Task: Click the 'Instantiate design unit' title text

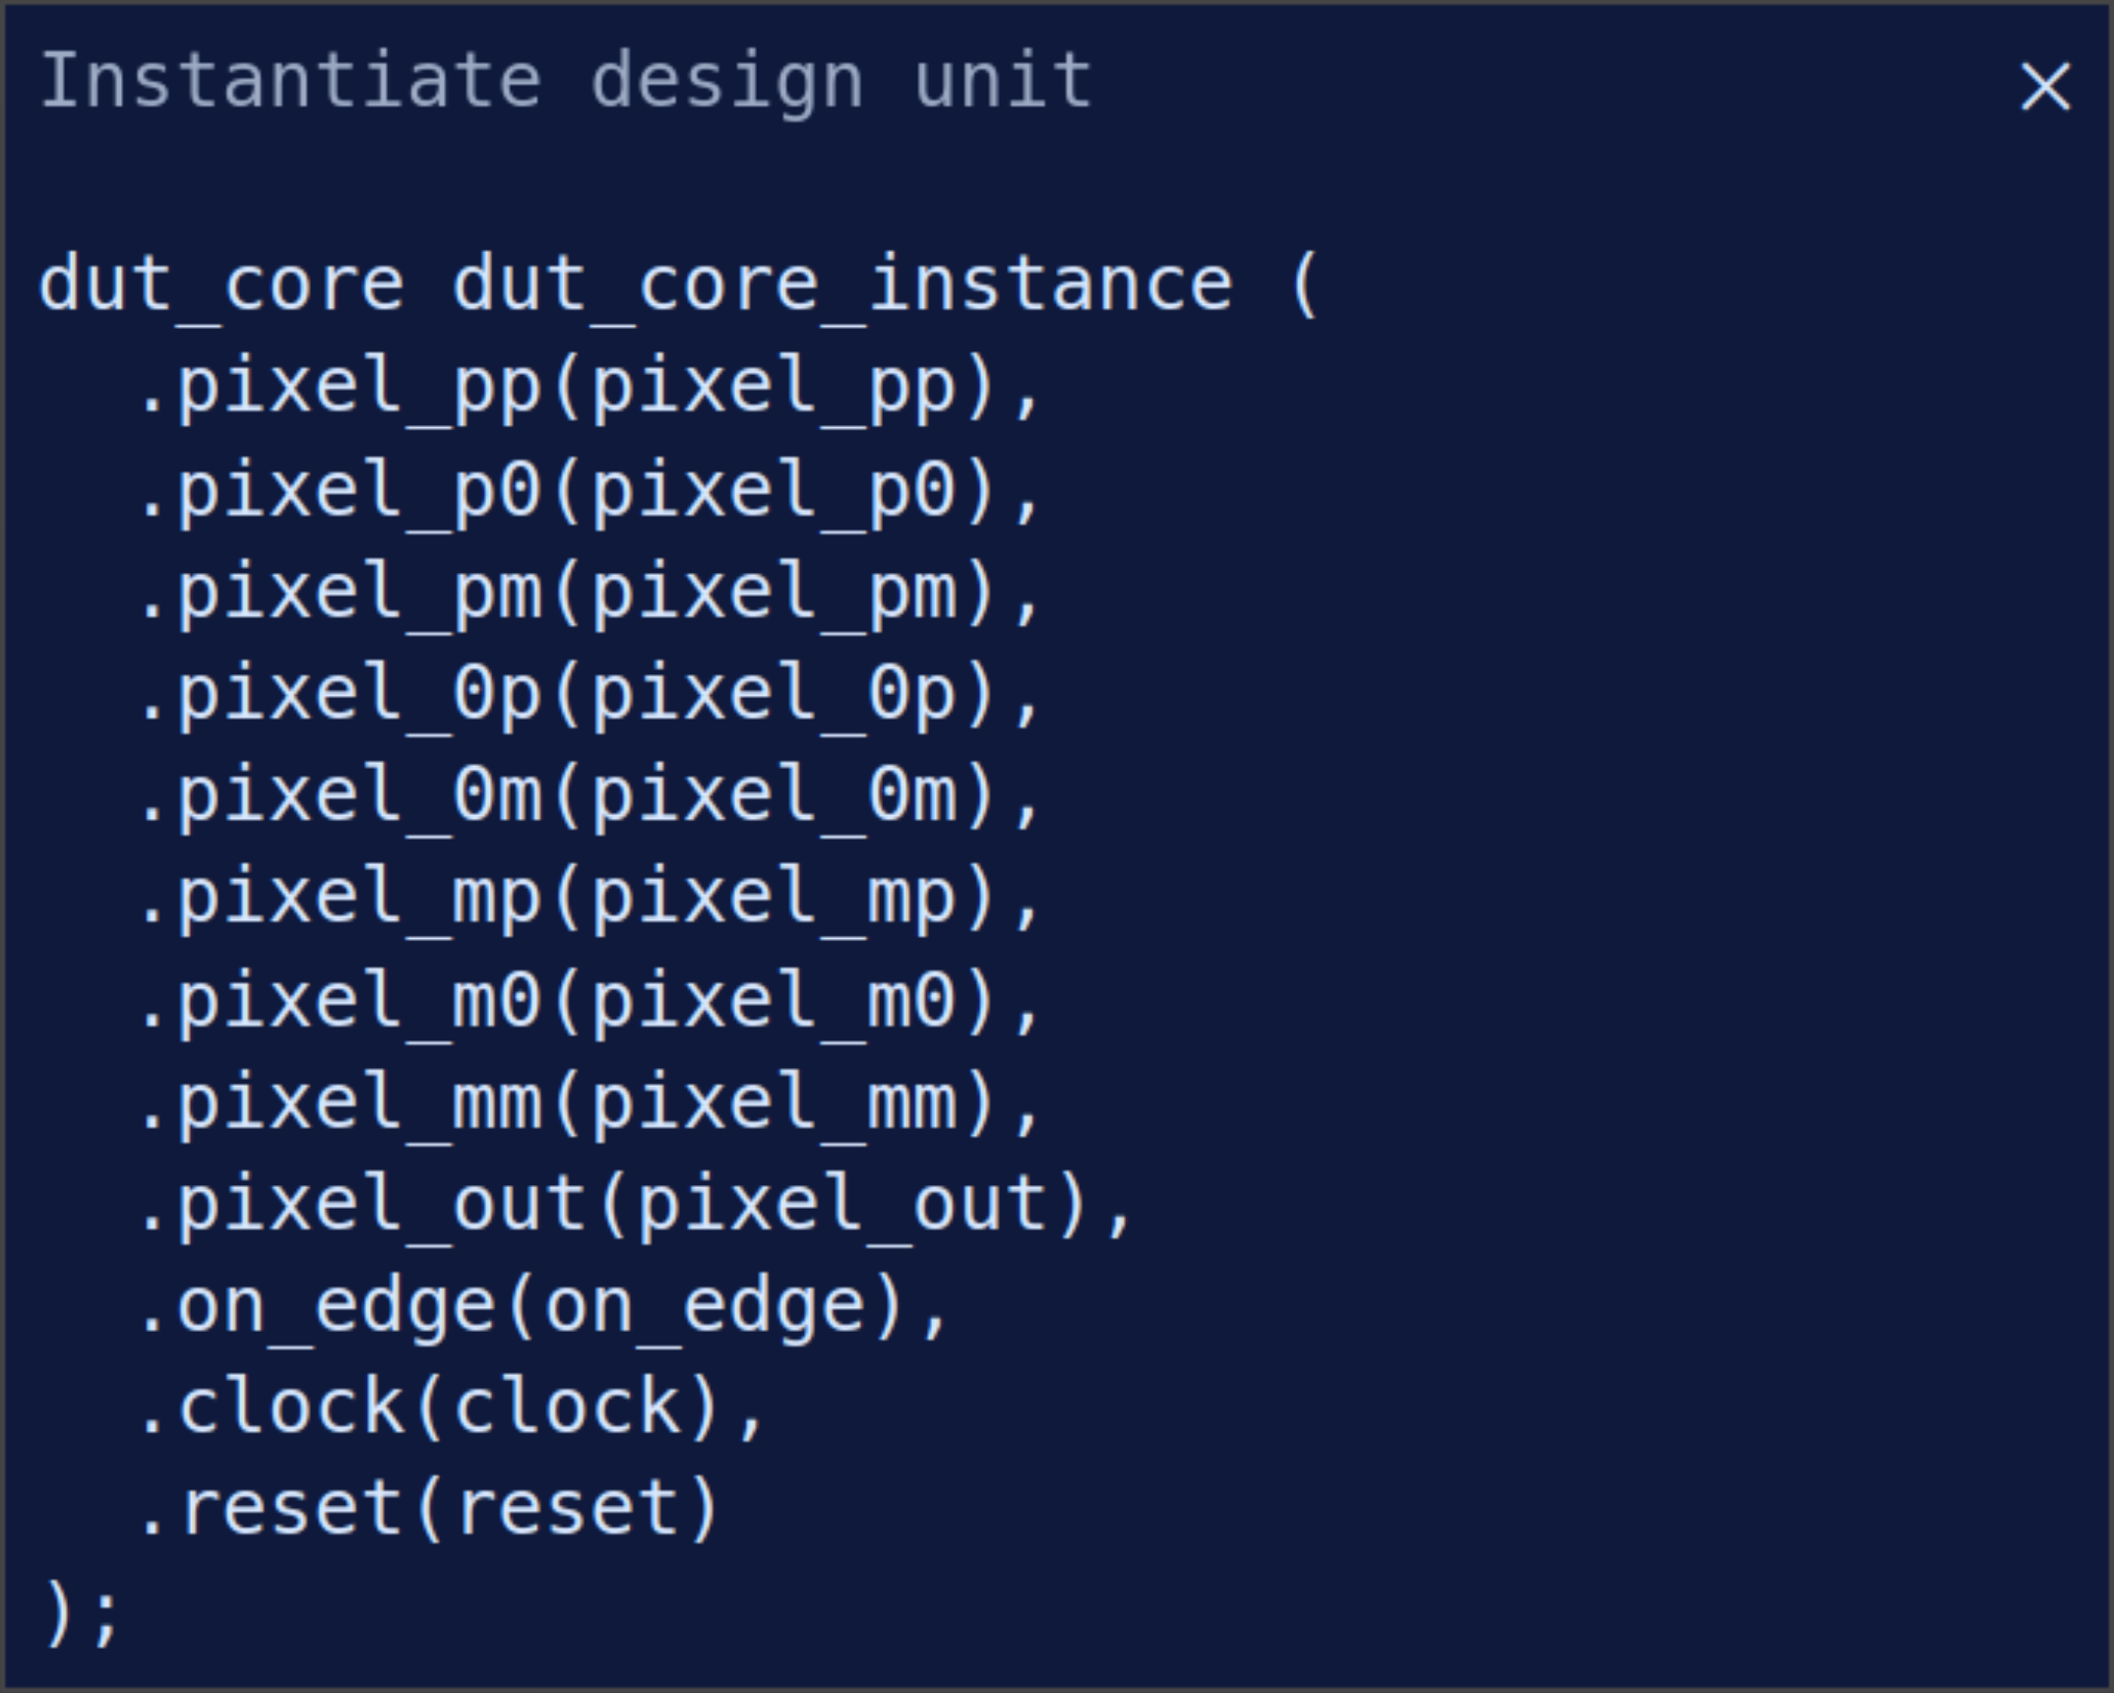Action: 565,82
